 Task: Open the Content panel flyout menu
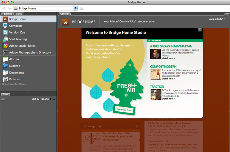[227, 14]
